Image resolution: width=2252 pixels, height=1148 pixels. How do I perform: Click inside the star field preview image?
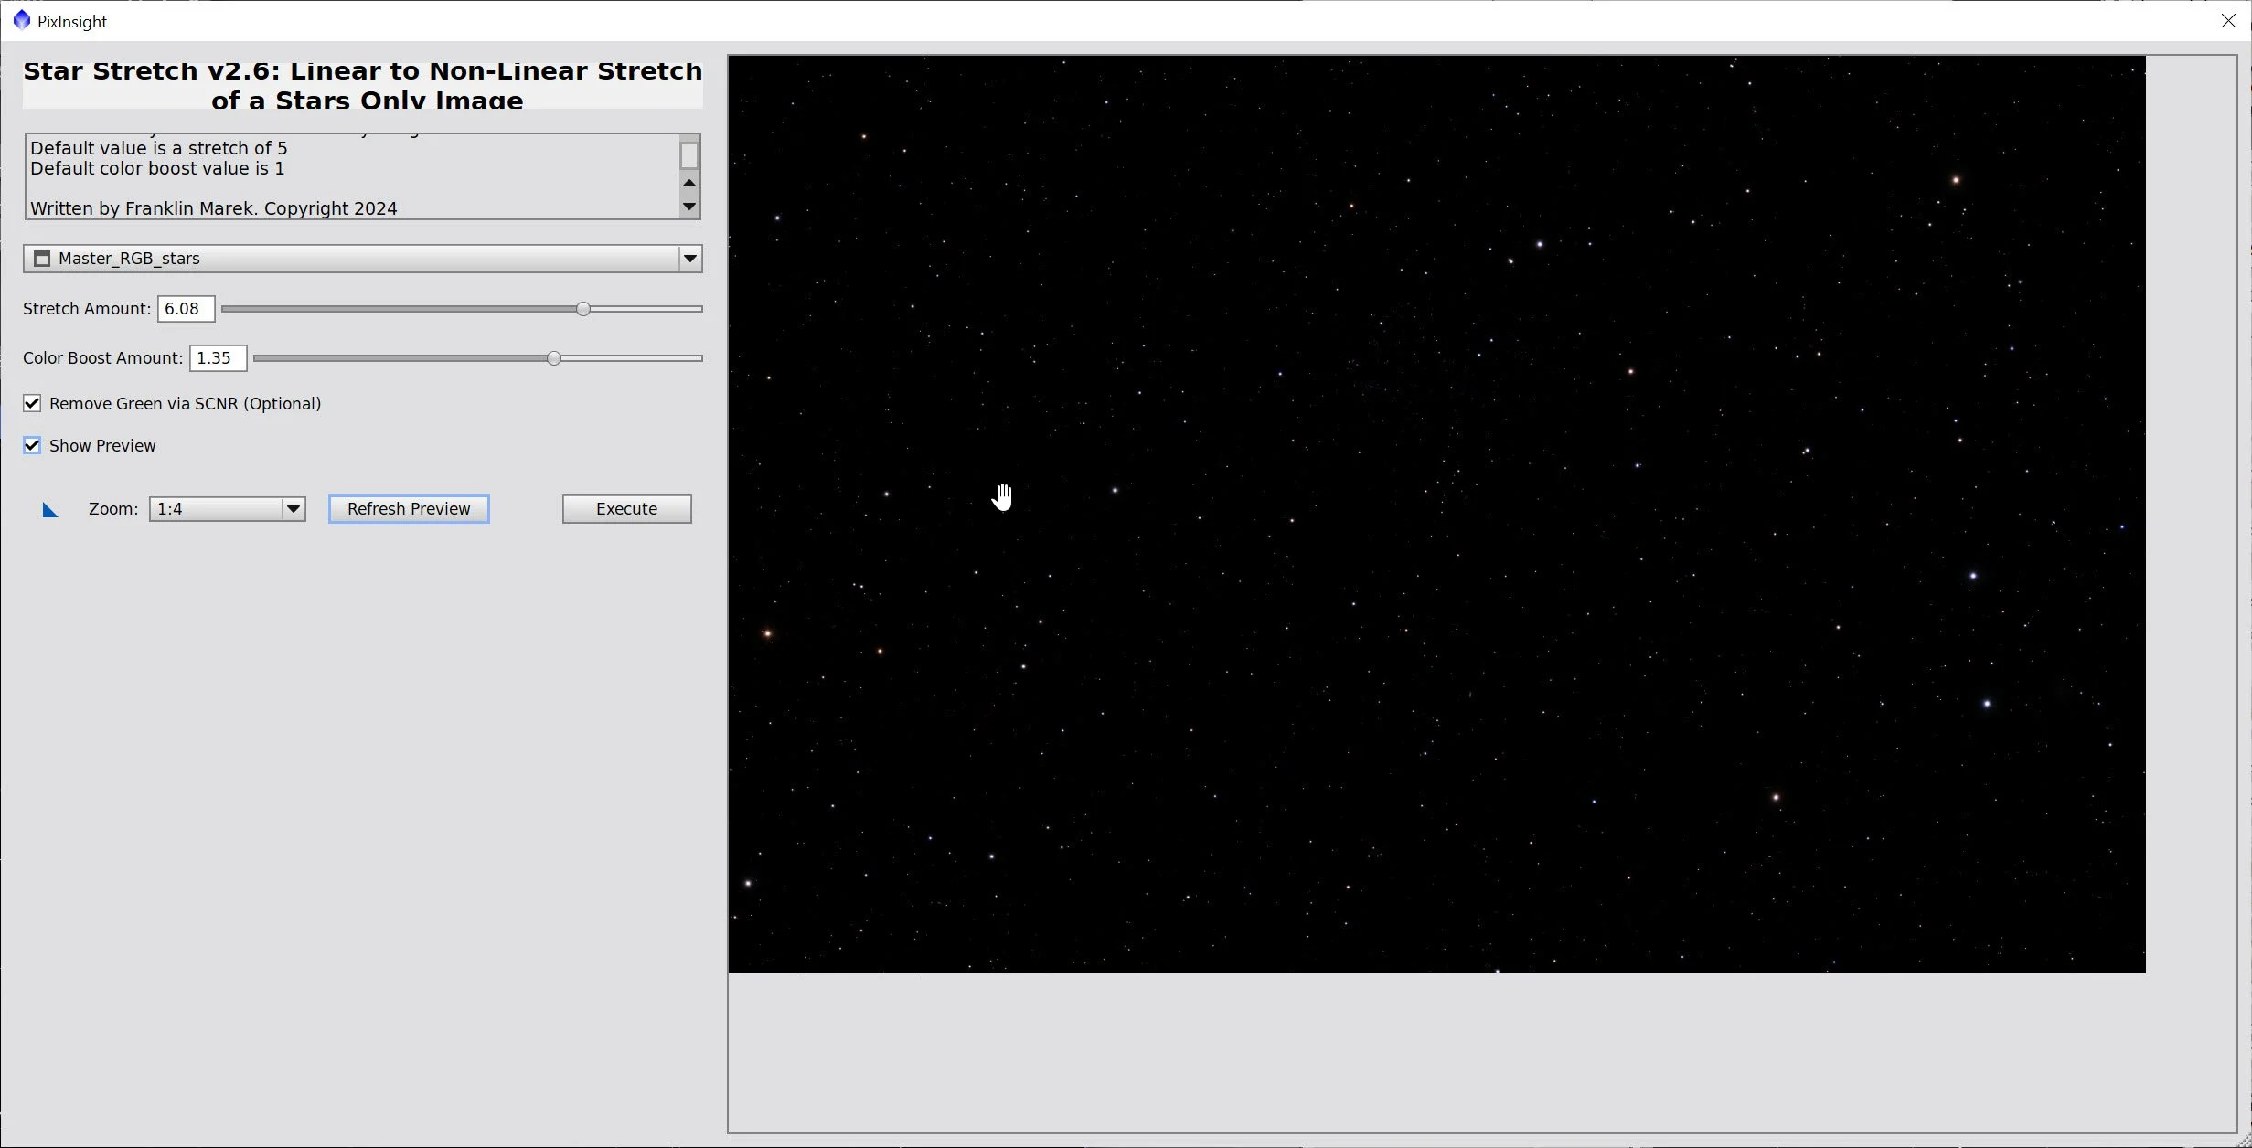(x=1436, y=514)
